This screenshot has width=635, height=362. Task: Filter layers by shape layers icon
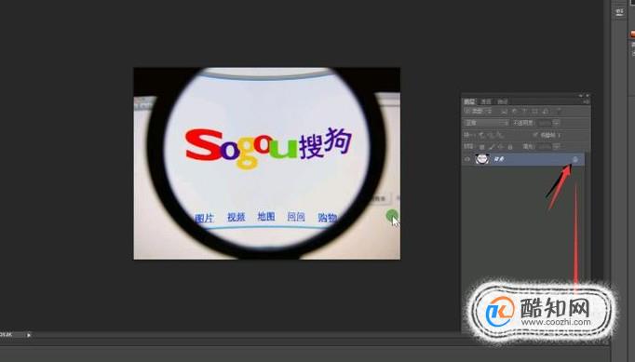pyautogui.click(x=535, y=111)
